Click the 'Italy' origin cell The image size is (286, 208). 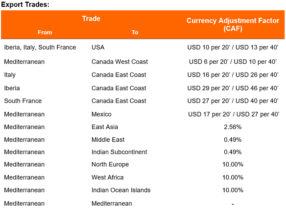10,75
